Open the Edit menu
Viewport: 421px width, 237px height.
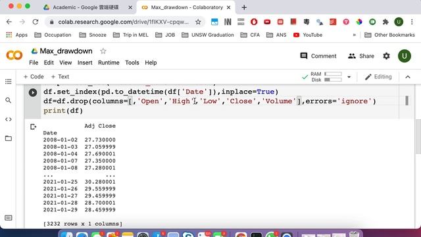pyautogui.click(x=49, y=63)
